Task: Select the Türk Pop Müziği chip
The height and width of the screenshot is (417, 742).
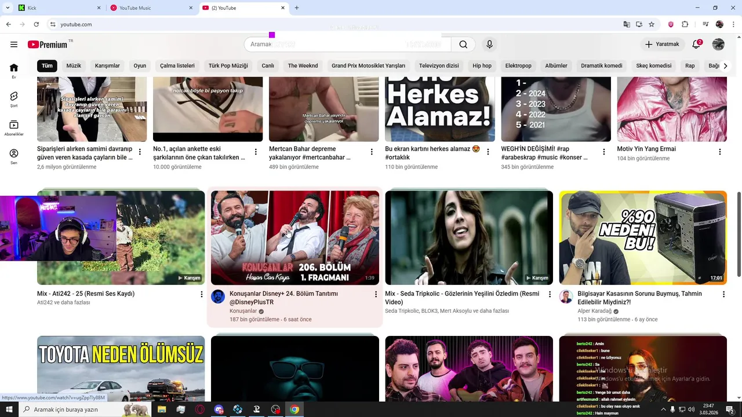Action: coord(228,65)
